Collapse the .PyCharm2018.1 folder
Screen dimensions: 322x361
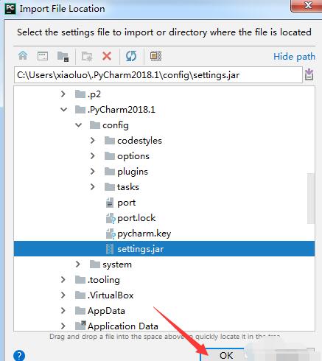[63, 110]
